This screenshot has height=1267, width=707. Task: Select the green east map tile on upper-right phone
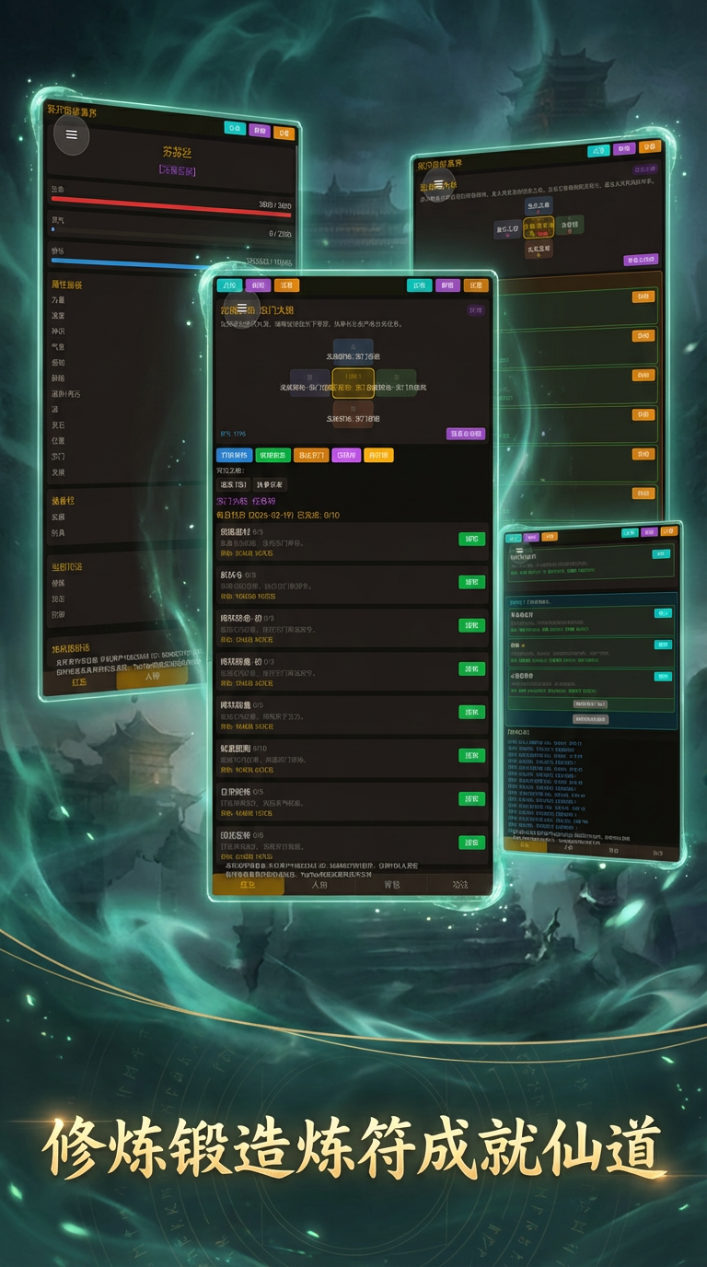(570, 225)
